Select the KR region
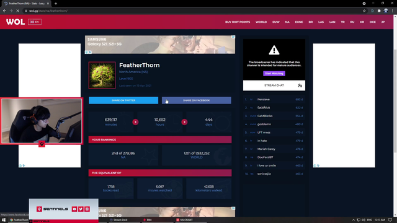 pyautogui.click(x=362, y=22)
